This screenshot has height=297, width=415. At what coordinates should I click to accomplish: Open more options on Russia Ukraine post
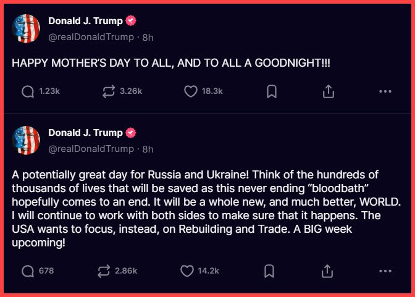[x=385, y=271]
